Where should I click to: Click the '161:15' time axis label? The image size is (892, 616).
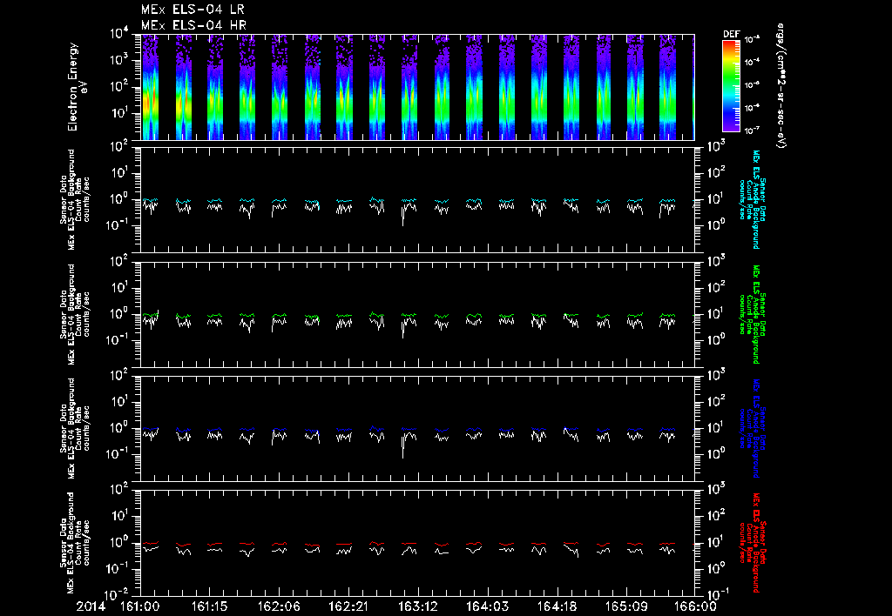pos(209,606)
